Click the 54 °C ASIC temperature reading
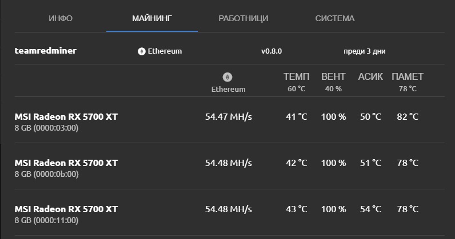Image resolution: width=455 pixels, height=239 pixels. tap(370, 209)
